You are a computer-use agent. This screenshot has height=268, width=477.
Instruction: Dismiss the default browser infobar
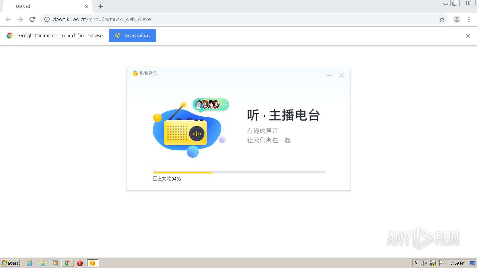click(x=468, y=36)
